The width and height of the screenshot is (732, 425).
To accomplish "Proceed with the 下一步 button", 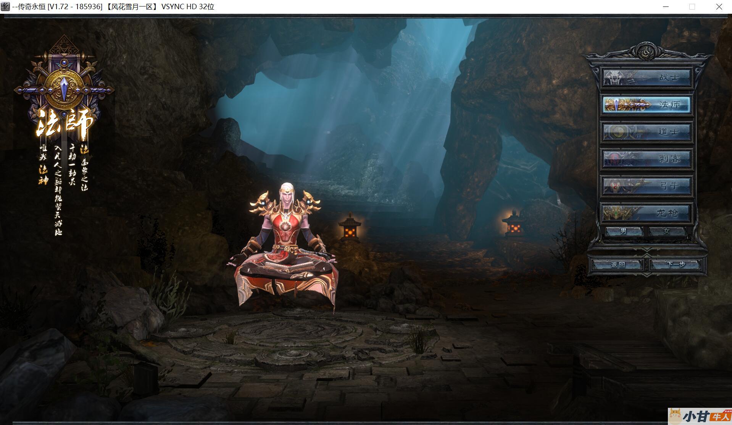I will click(676, 264).
